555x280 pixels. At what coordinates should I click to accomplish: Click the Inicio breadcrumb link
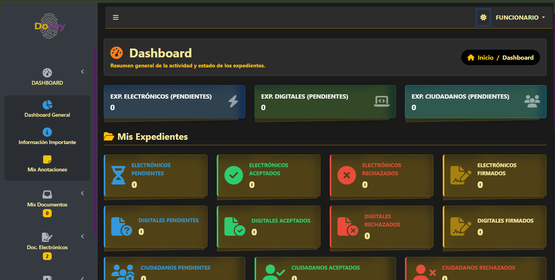point(485,58)
